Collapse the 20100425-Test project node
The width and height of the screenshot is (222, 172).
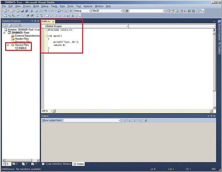click(x=4, y=33)
